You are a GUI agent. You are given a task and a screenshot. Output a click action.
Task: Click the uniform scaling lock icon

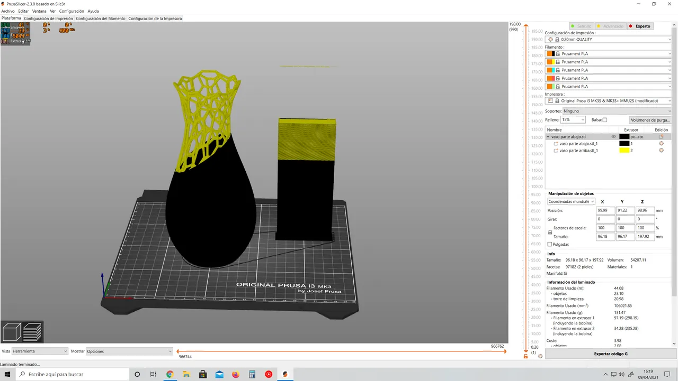coord(550,231)
